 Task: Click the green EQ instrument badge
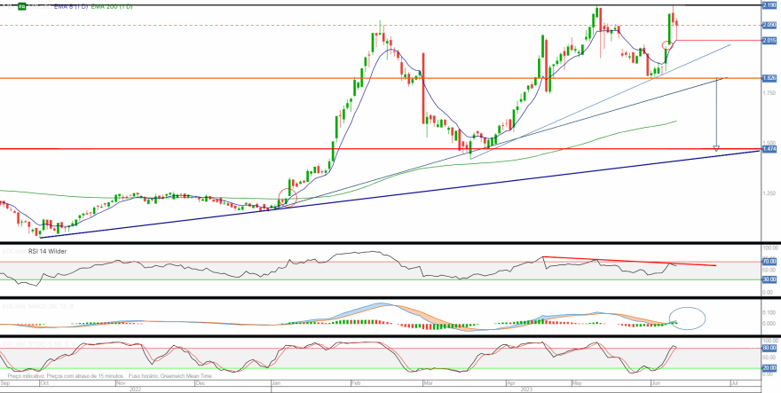(22, 7)
